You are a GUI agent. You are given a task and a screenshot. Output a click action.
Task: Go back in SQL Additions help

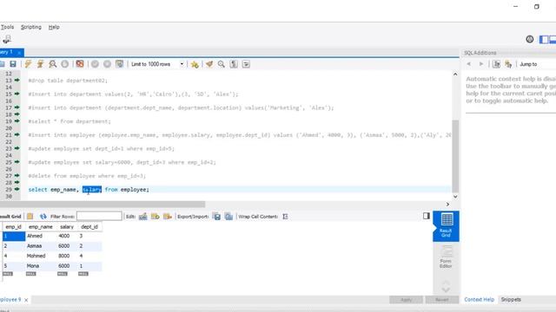pyautogui.click(x=469, y=64)
